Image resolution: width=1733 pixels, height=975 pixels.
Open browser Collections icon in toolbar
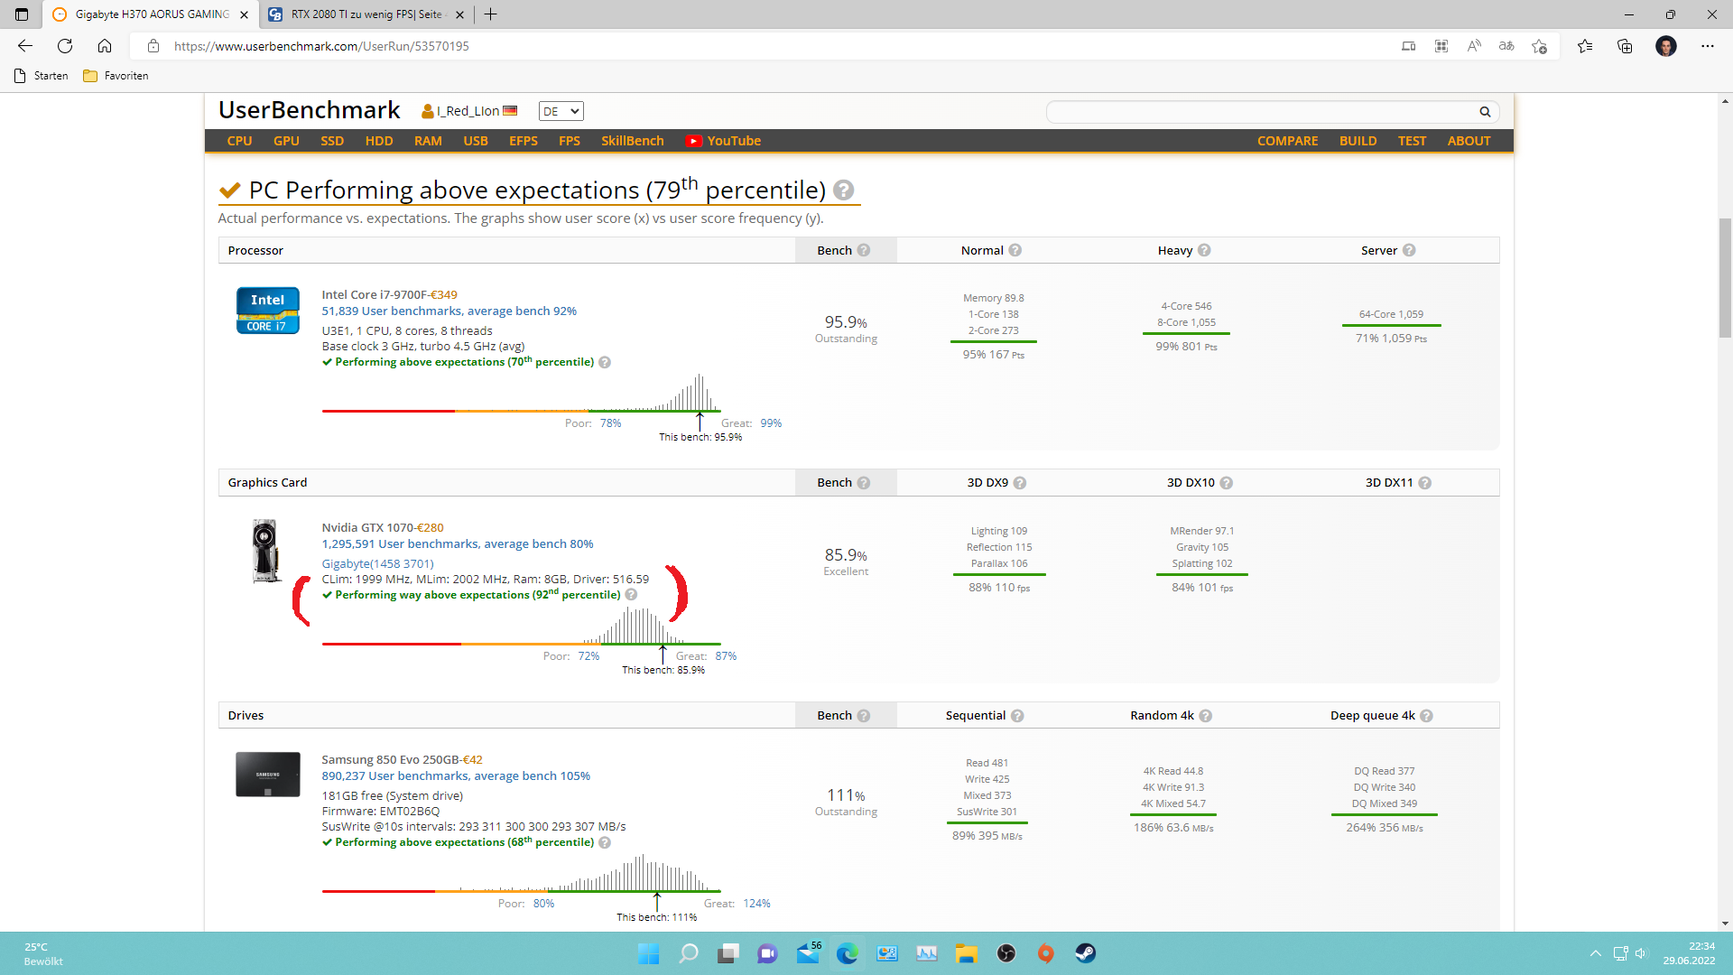pyautogui.click(x=1625, y=46)
